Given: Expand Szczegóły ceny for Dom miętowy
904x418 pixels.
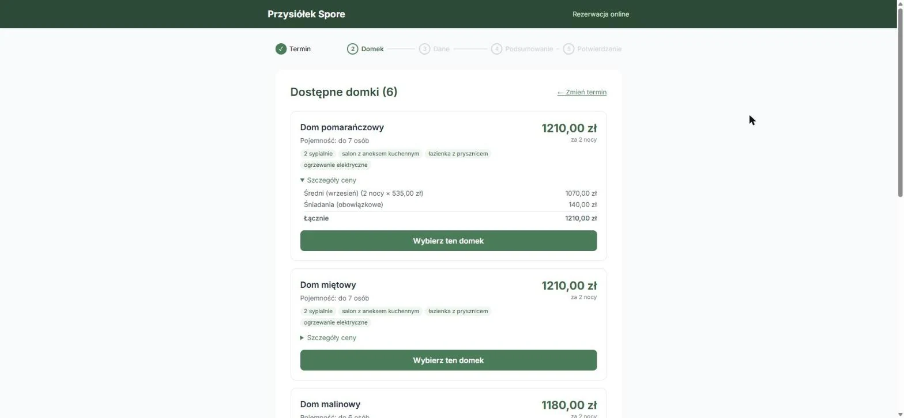Looking at the screenshot, I should coord(328,338).
